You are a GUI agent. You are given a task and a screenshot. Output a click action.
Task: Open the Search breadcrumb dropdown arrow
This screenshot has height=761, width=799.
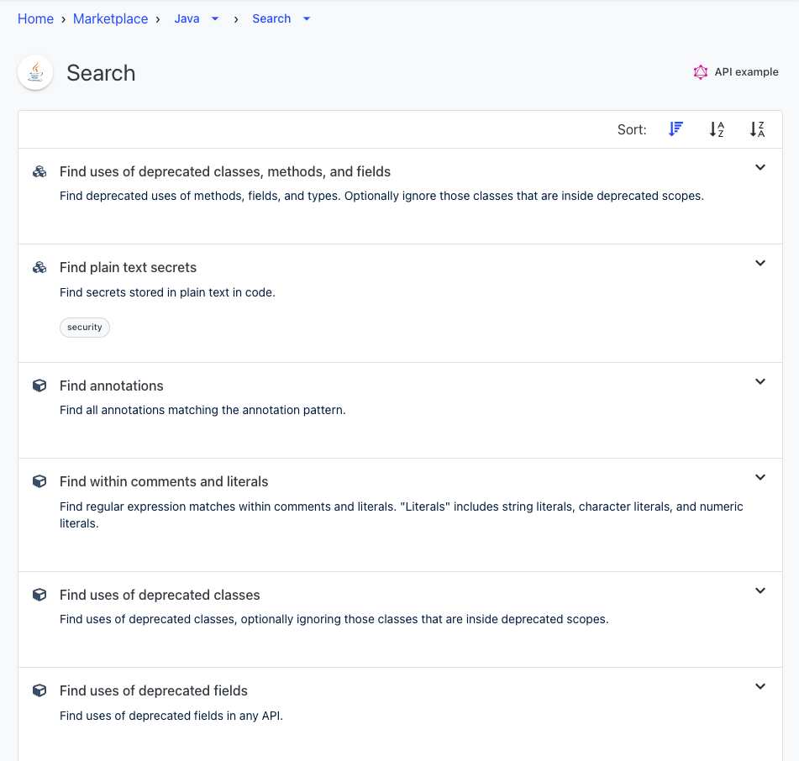click(307, 18)
